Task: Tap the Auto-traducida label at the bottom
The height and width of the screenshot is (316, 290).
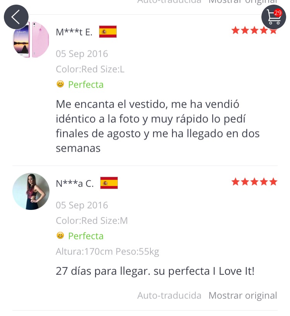Action: point(169,296)
